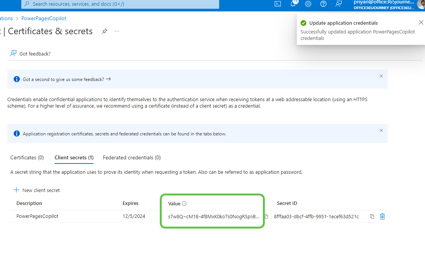Copy the Secret ID to clipboard
Viewport: 425px width, 262px height.
pos(372,216)
